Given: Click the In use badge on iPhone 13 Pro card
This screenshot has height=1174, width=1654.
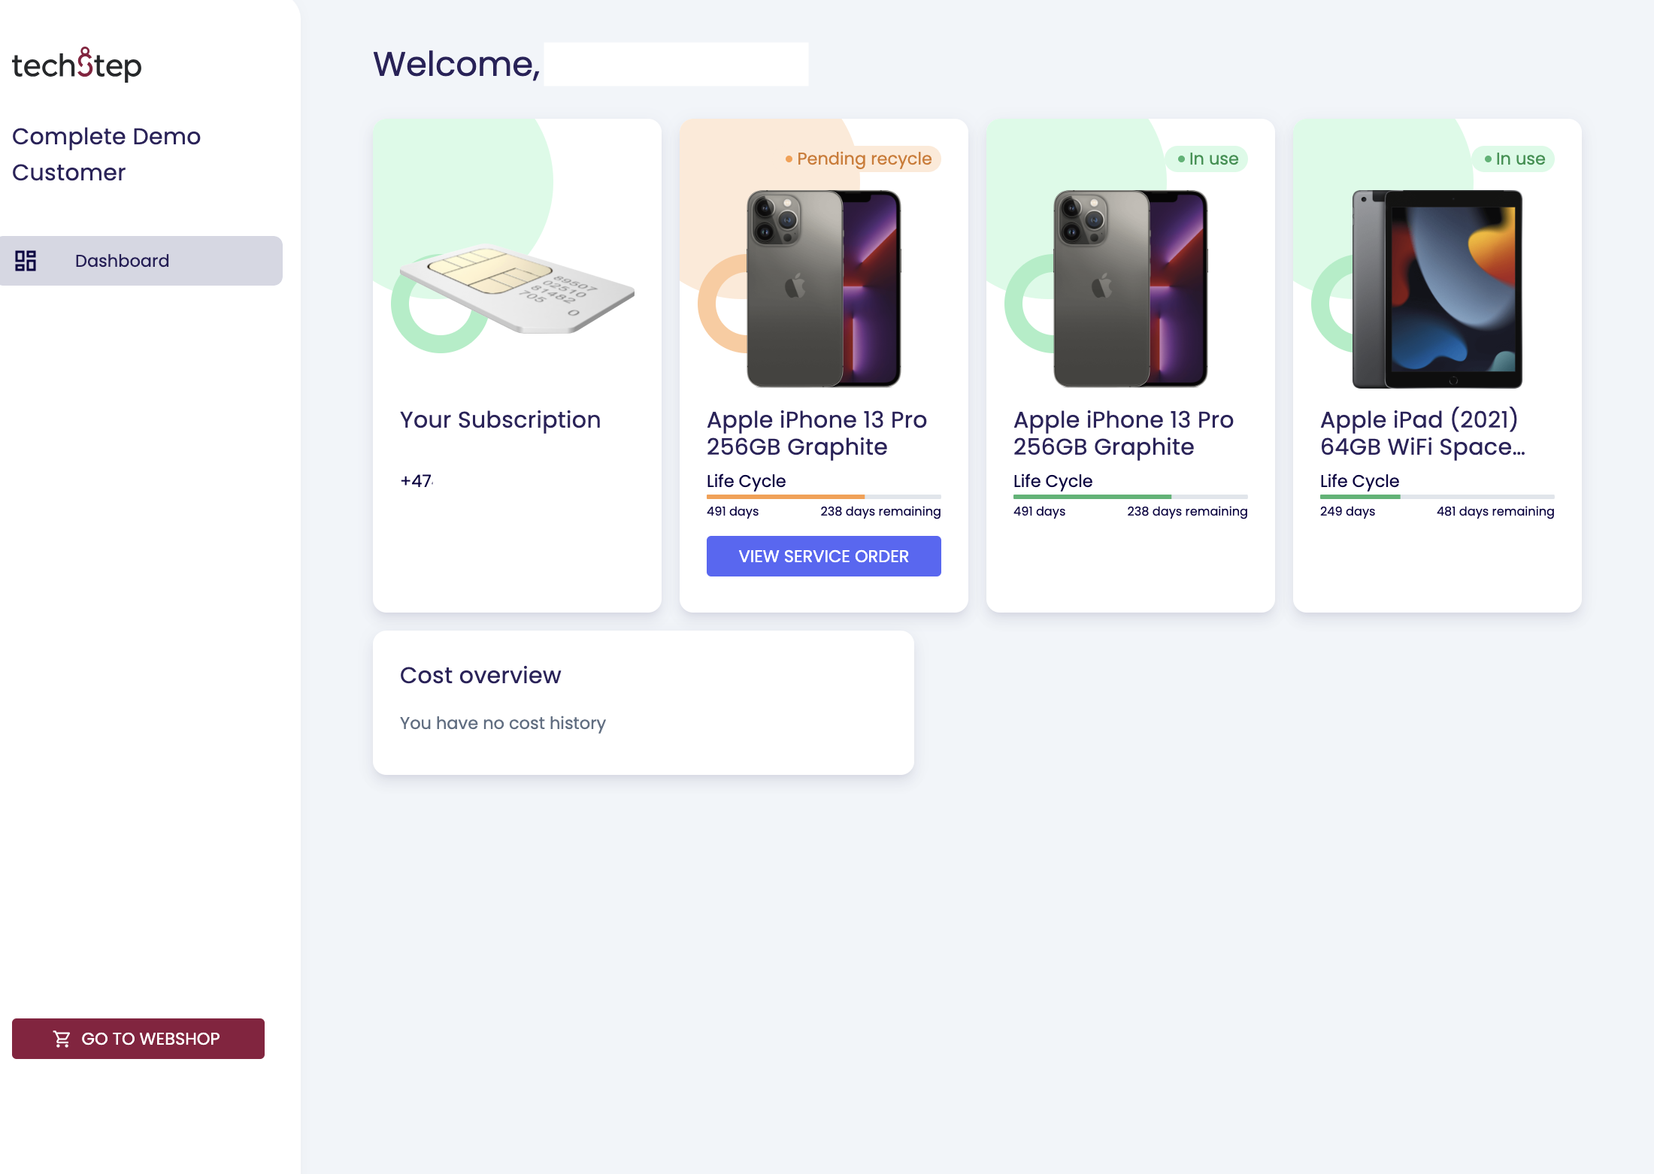Looking at the screenshot, I should pyautogui.click(x=1208, y=159).
